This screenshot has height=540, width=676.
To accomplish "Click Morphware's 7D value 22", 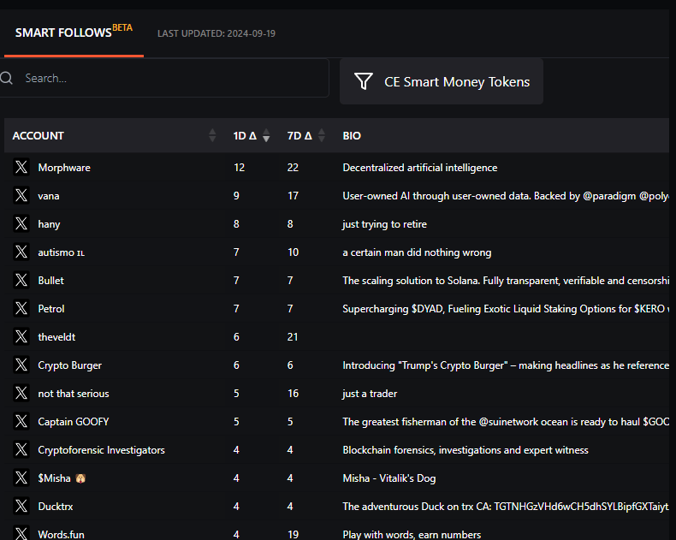I will click(x=293, y=168).
